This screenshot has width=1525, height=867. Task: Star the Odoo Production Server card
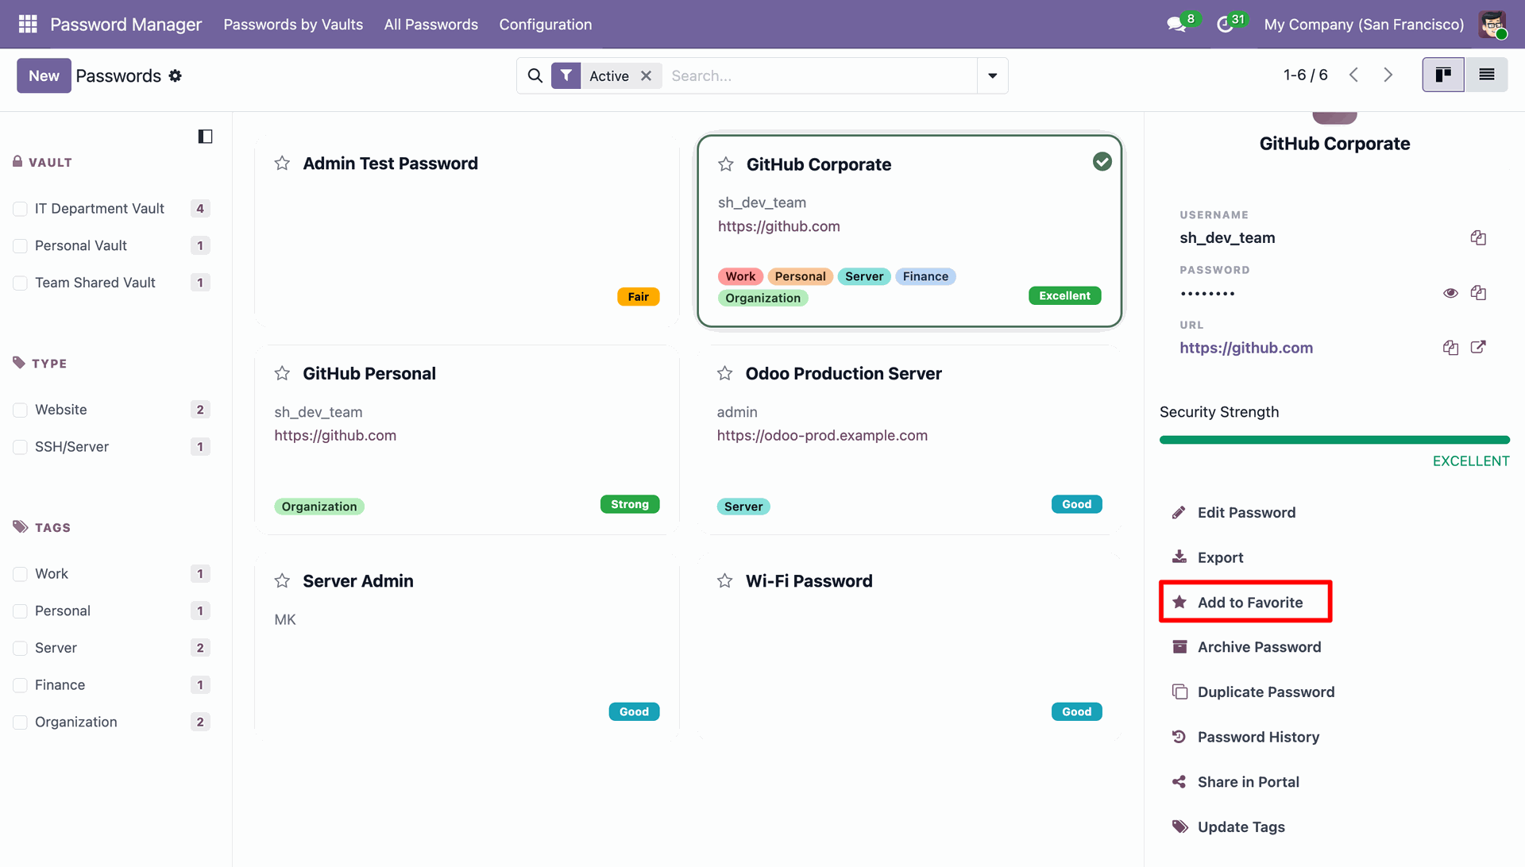click(724, 373)
